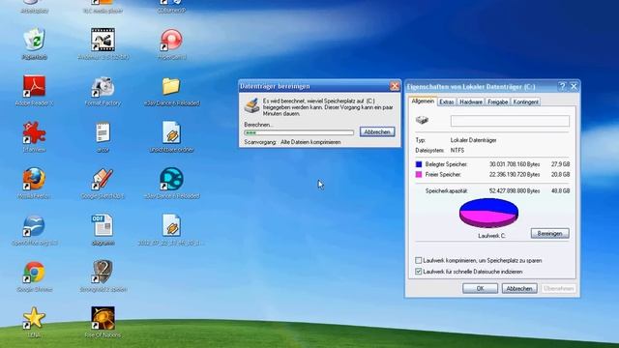The height and width of the screenshot is (348, 619).
Task: Launch the Mozilla Firefox shortcut
Action: pos(34,179)
